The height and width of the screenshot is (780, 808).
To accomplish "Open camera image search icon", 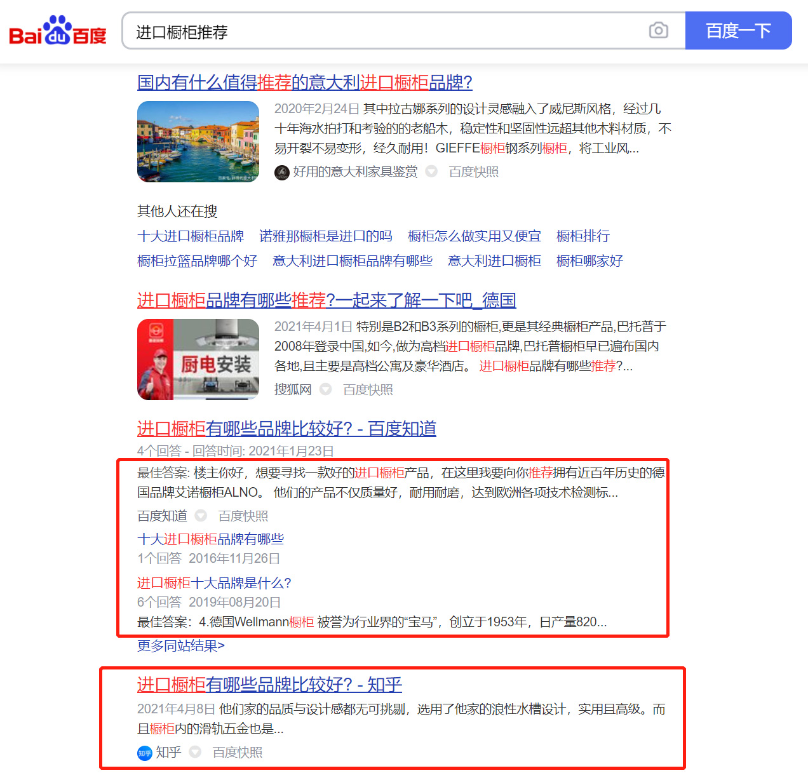I will point(659,30).
